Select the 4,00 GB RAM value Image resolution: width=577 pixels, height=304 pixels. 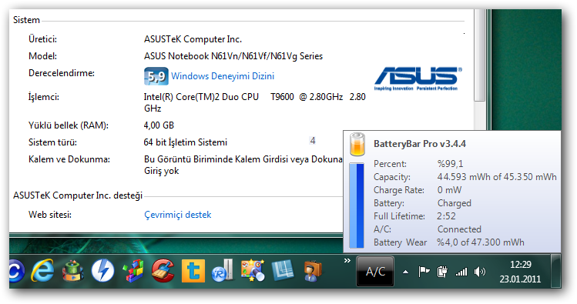pyautogui.click(x=159, y=125)
